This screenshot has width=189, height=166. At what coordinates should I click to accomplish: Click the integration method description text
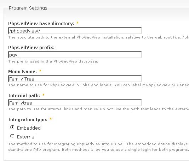point(99,147)
